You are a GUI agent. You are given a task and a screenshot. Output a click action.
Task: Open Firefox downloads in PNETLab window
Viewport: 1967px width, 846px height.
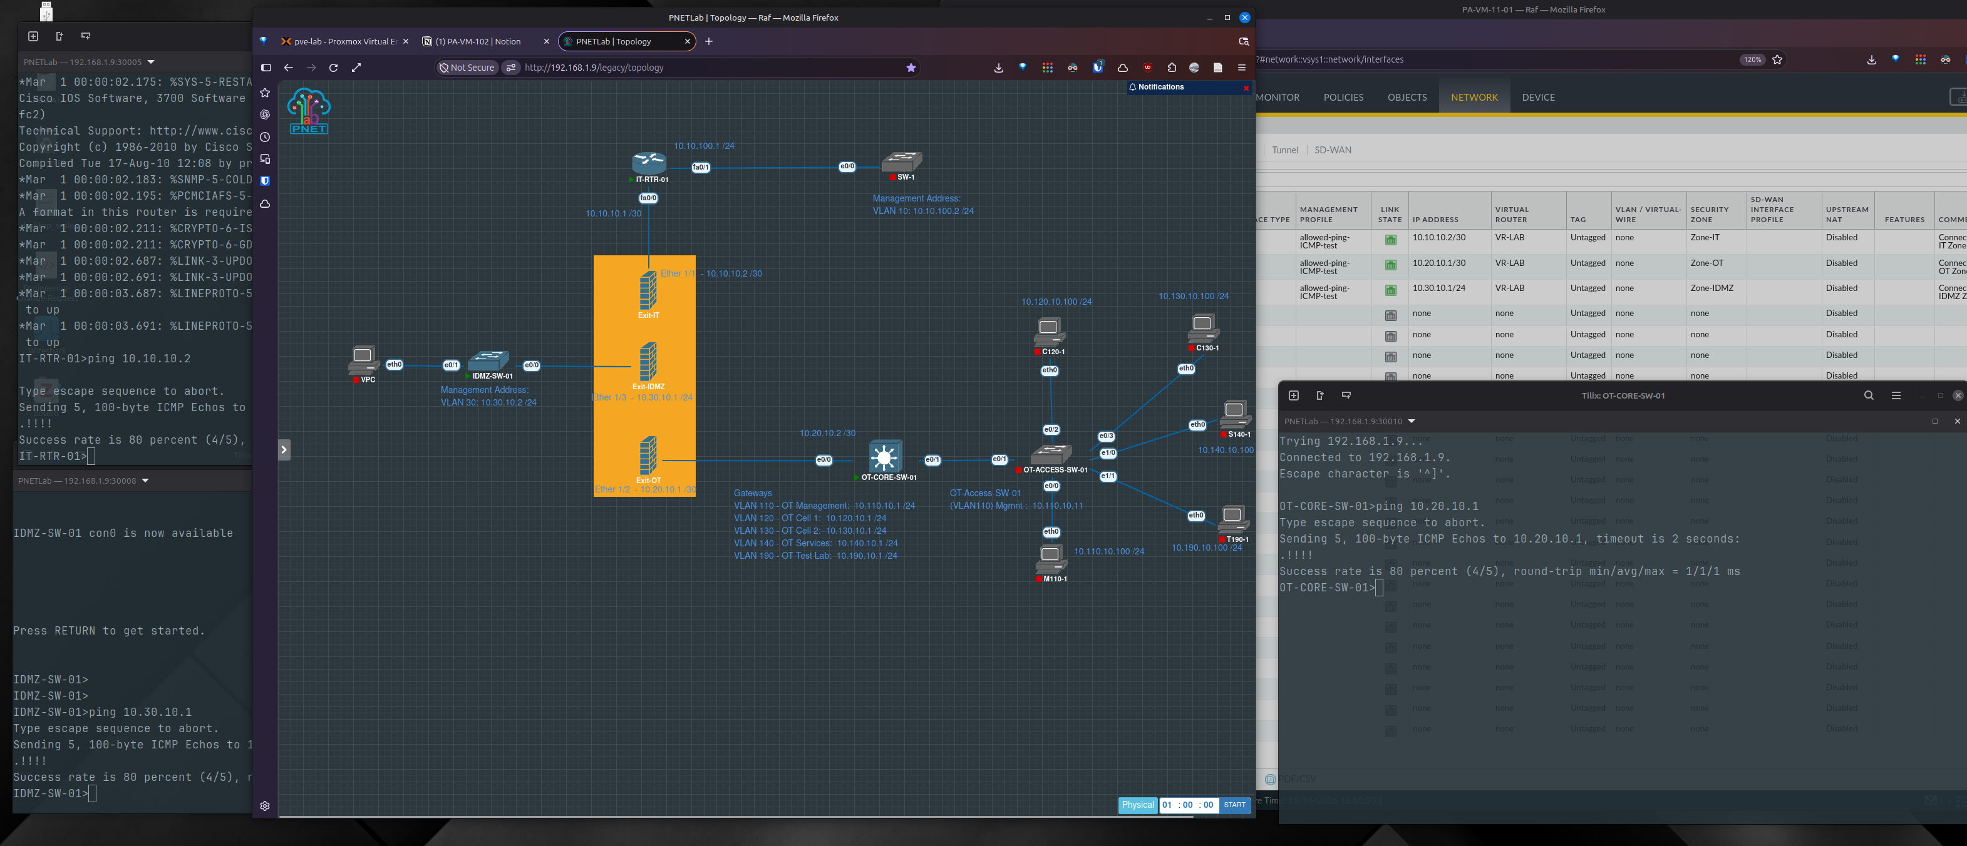tap(999, 68)
